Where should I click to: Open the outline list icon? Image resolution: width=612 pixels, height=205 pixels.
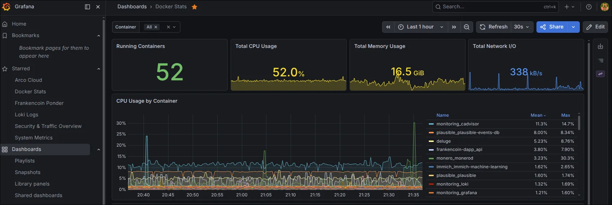pos(600,61)
